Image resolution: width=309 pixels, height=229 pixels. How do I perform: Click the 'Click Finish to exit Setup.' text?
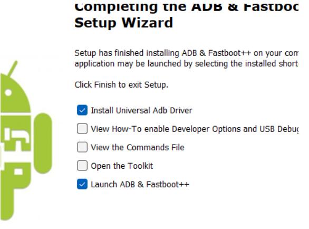tap(121, 85)
